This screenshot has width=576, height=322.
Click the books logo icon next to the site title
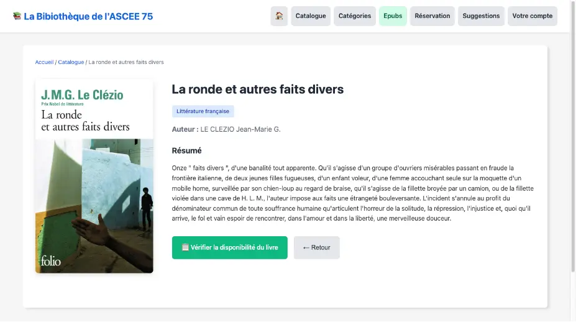point(17,16)
